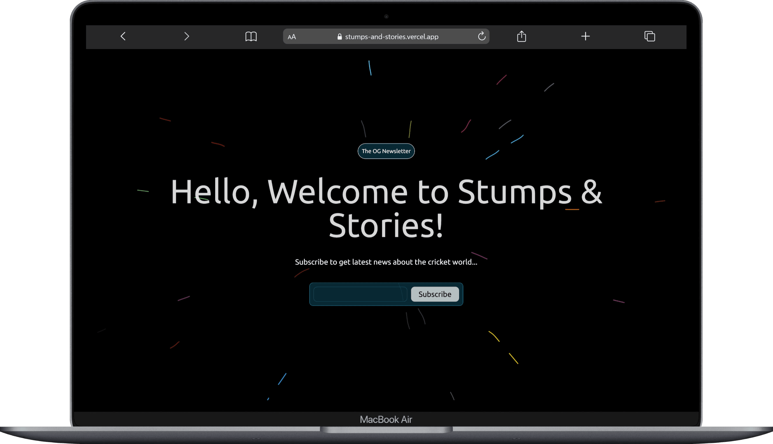Click inside the email subscription input box
Screen dimensions: 773x444
[360, 294]
